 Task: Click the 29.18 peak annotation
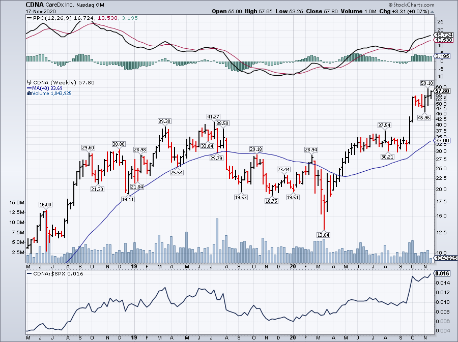pyautogui.click(x=256, y=149)
